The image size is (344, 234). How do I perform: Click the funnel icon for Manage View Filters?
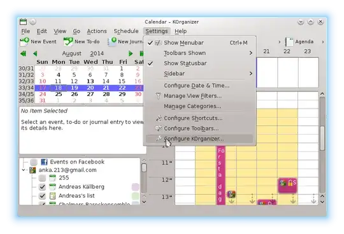pos(158,96)
